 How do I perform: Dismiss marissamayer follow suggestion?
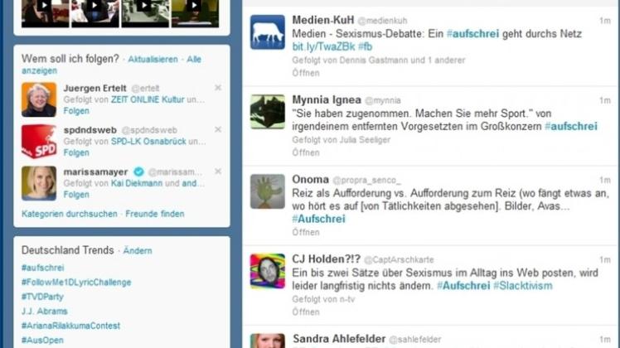click(218, 172)
